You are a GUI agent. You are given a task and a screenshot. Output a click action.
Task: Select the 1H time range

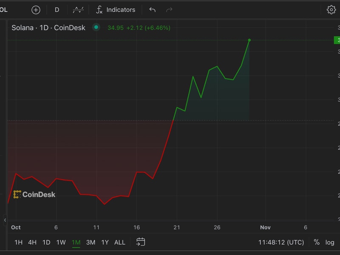pyautogui.click(x=18, y=242)
